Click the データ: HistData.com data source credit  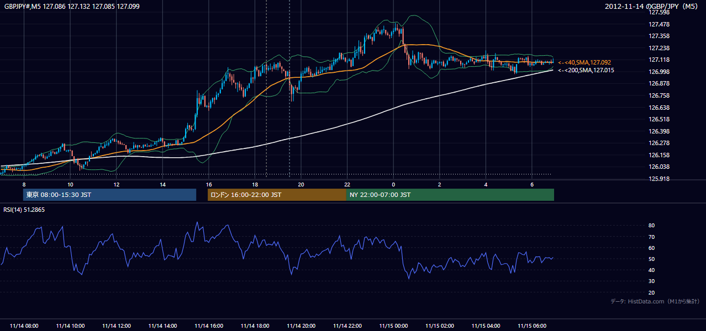(x=655, y=301)
